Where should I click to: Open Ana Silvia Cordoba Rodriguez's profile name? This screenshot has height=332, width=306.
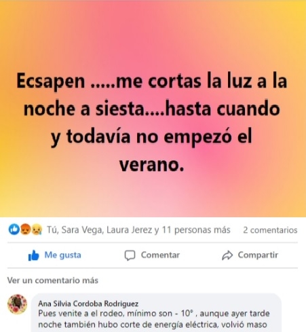88,303
